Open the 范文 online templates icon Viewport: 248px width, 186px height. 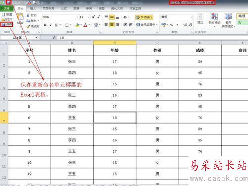point(200,17)
